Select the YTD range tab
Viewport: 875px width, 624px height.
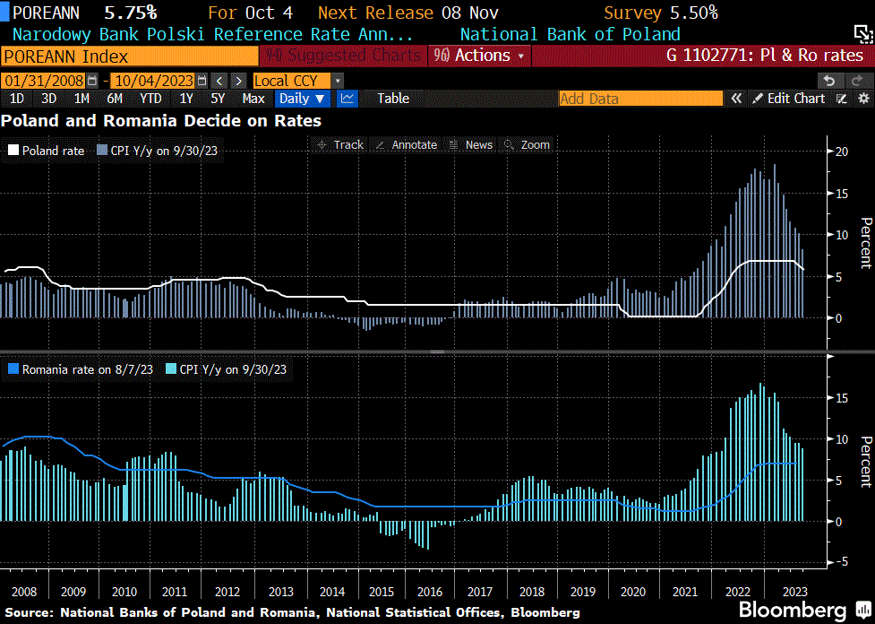[150, 99]
